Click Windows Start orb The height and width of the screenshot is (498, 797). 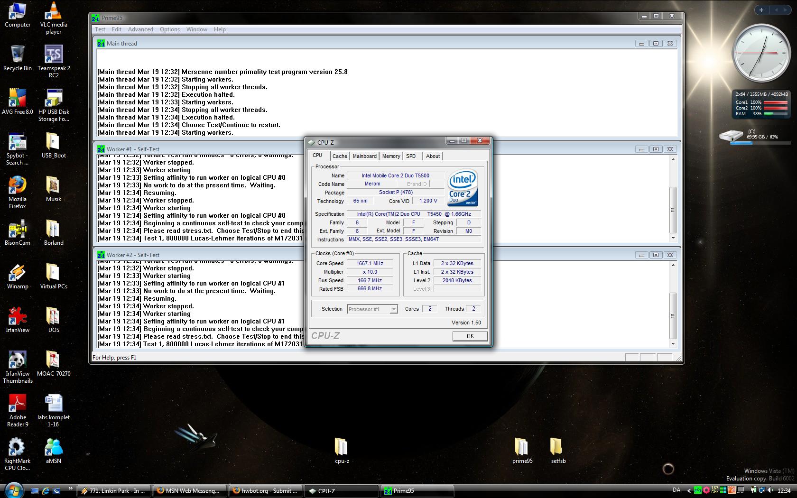click(13, 490)
